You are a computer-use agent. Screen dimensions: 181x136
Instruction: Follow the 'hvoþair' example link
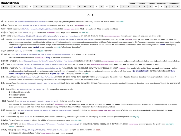point(36,47)
